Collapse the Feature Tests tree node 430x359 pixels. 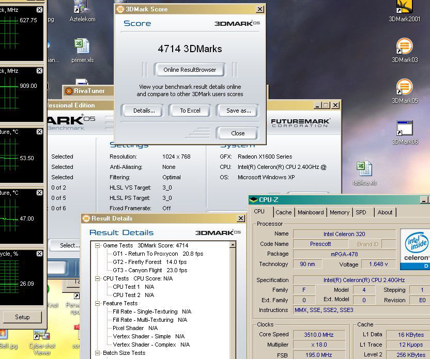click(x=97, y=304)
